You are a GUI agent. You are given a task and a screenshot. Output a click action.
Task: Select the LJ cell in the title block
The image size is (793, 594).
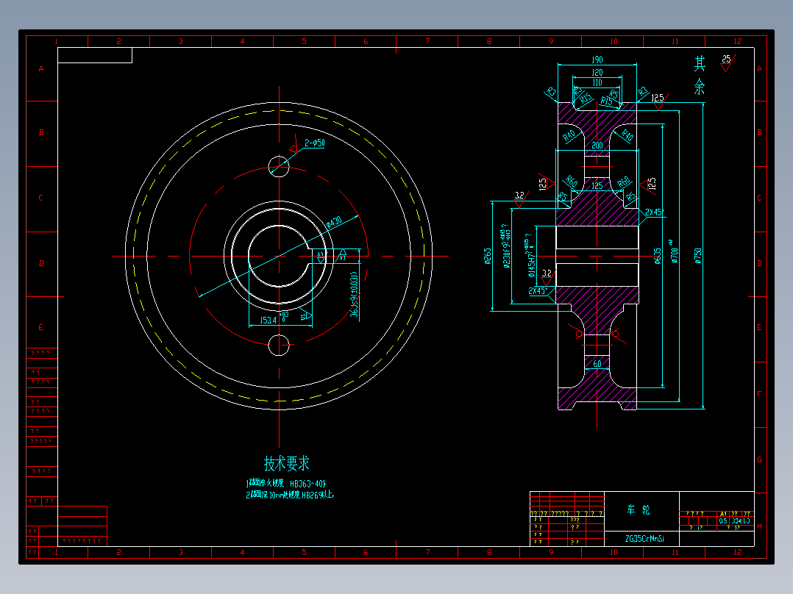[747, 520]
